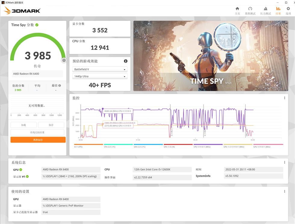Click the SystemInfo version v5.50.1092
This screenshot has width=295, height=224.
tap(253, 176)
